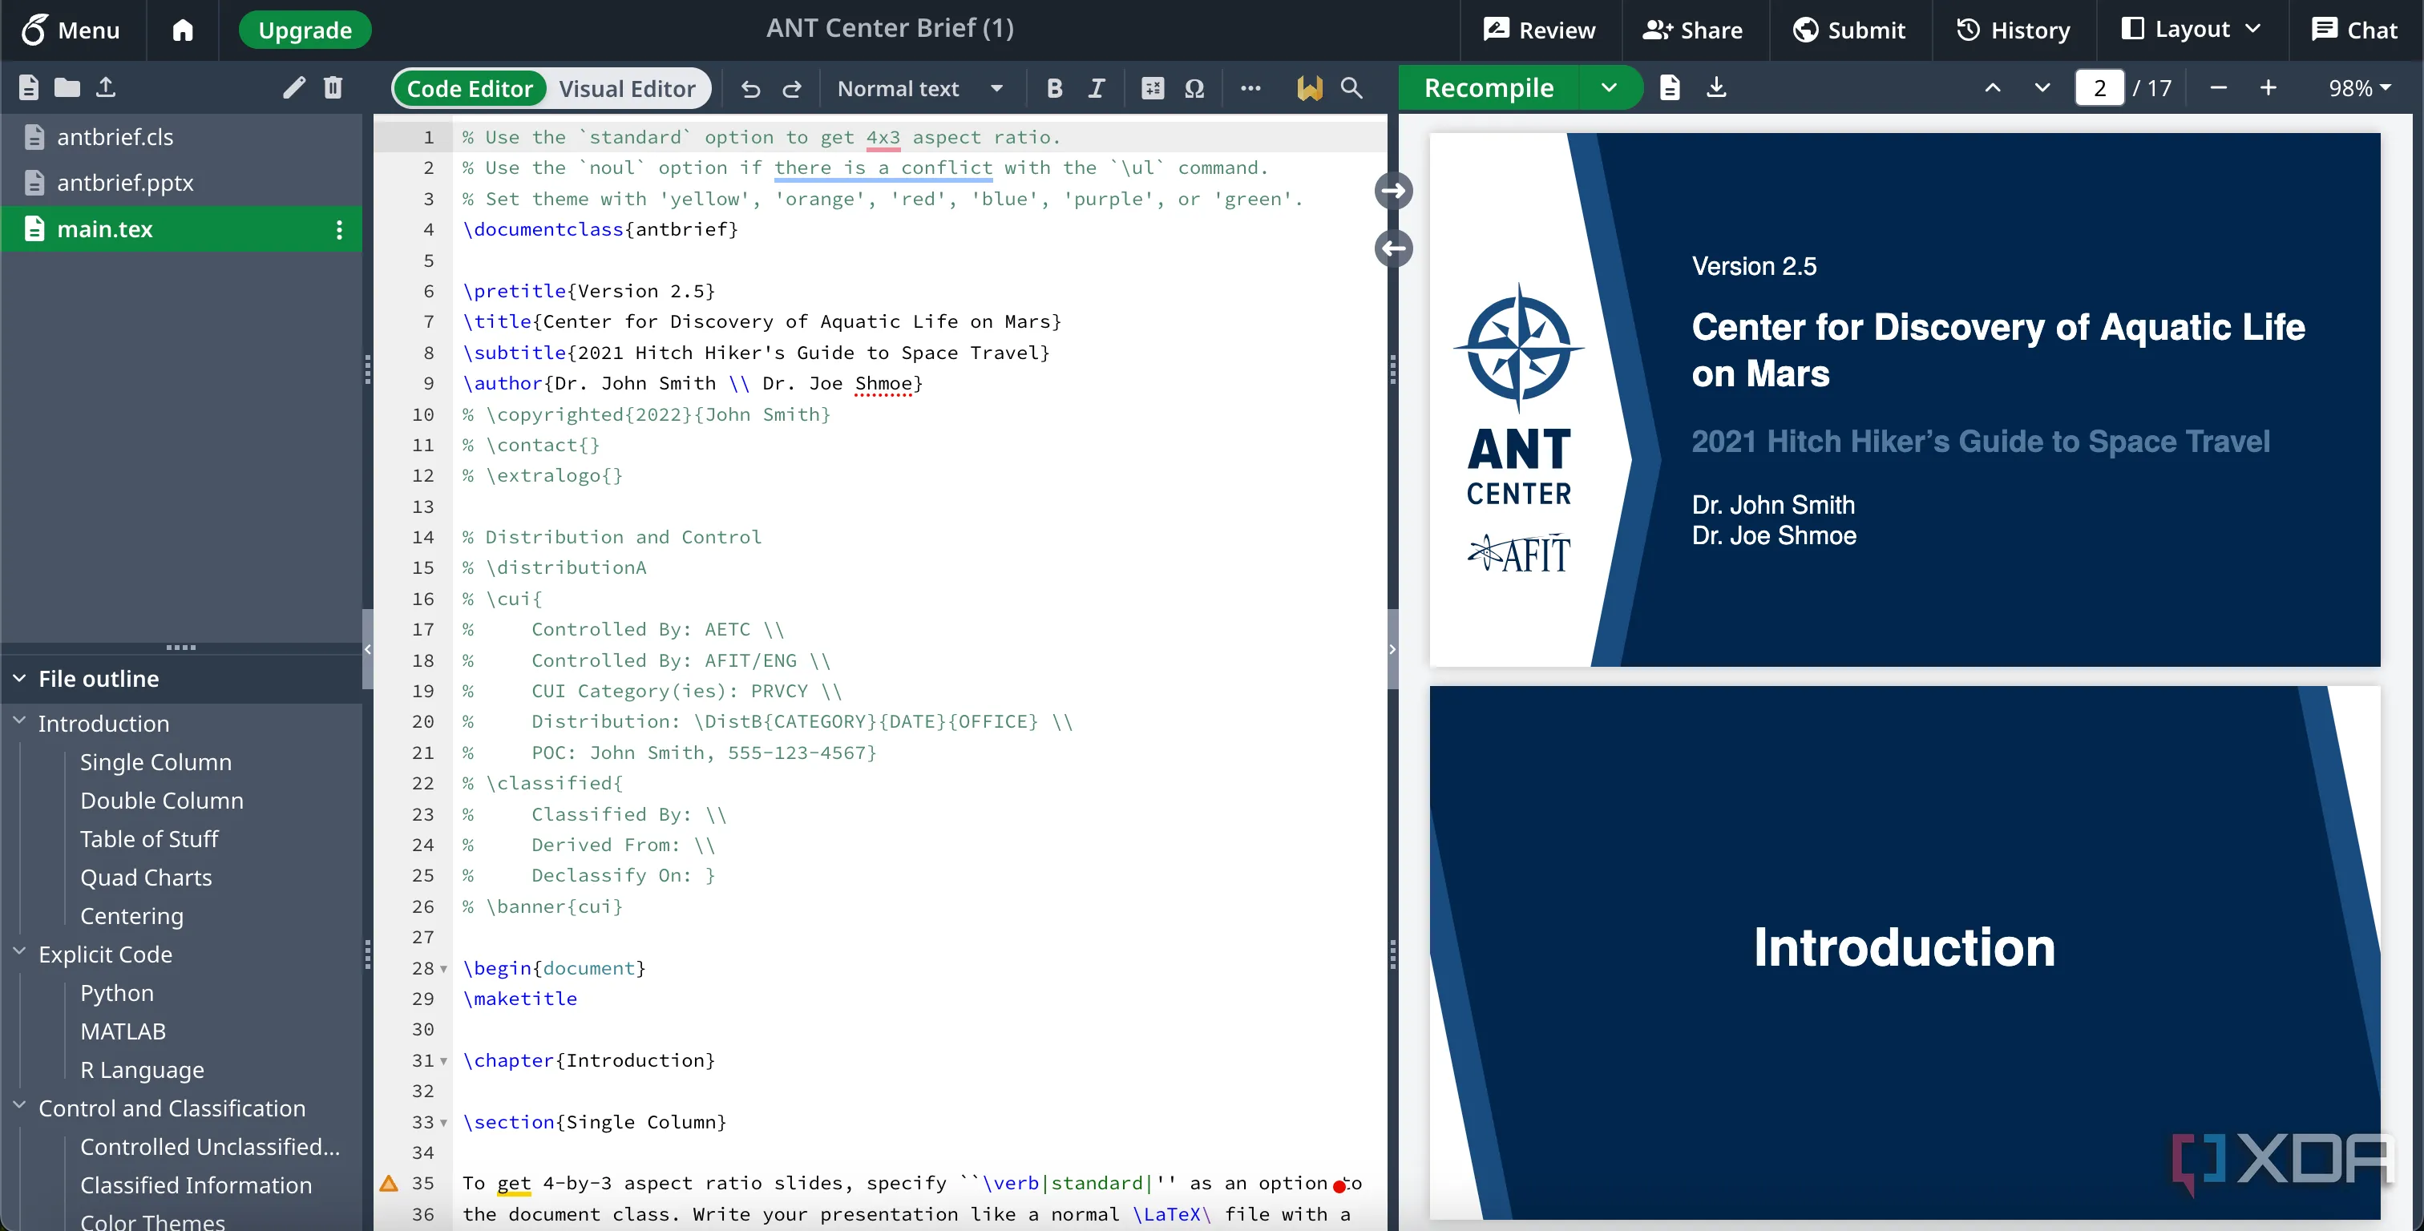Open the Normal text style dropdown

[920, 88]
